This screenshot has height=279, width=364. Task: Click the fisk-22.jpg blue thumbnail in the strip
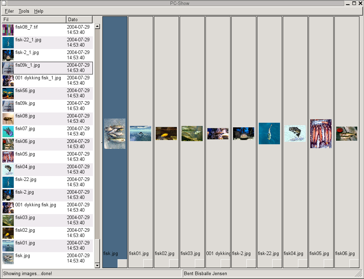click(x=269, y=133)
